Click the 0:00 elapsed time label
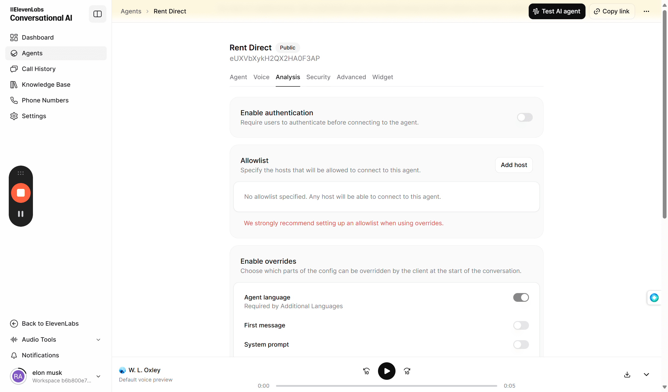 tap(263, 386)
